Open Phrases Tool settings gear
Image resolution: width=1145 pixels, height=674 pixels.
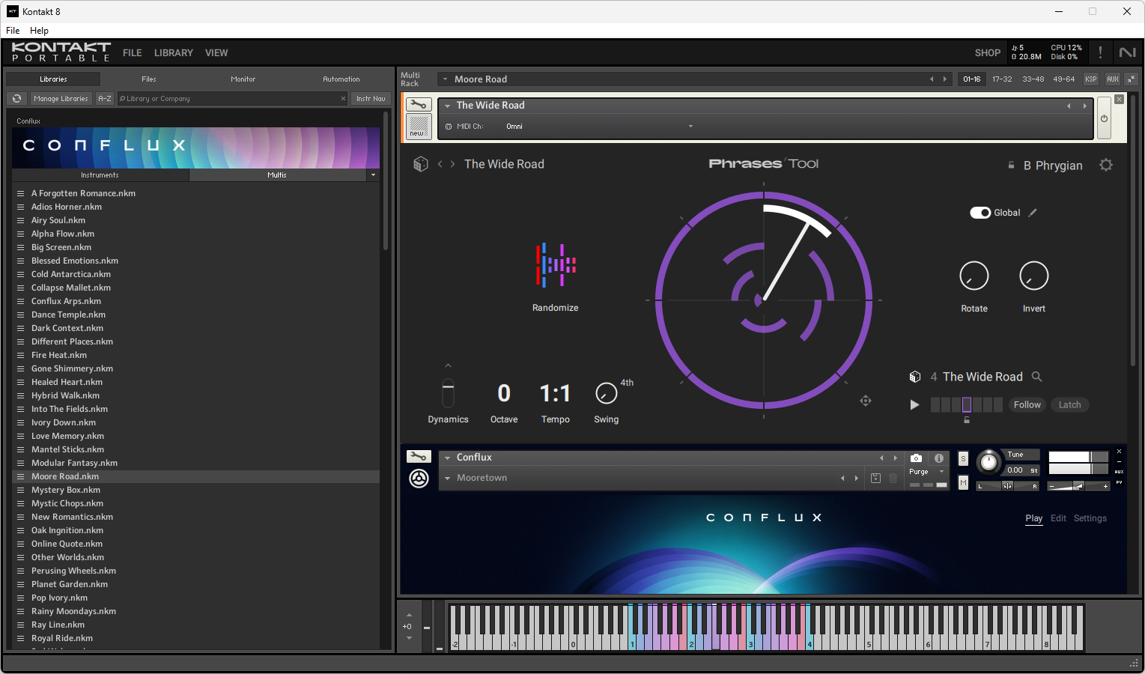1106,165
